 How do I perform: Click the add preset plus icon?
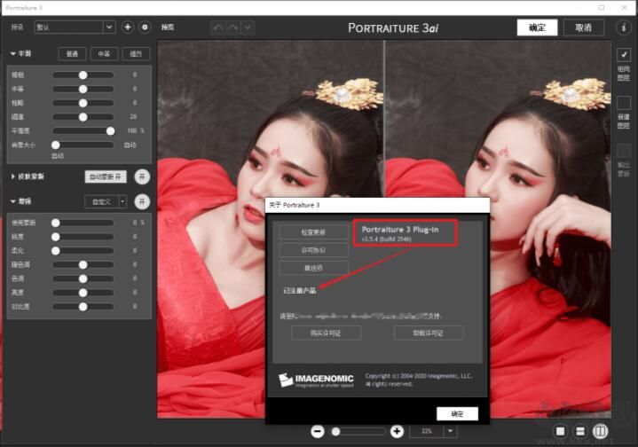click(x=128, y=27)
